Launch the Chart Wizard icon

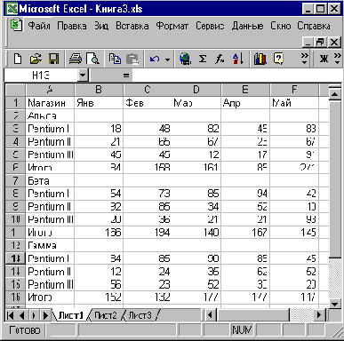click(x=260, y=59)
